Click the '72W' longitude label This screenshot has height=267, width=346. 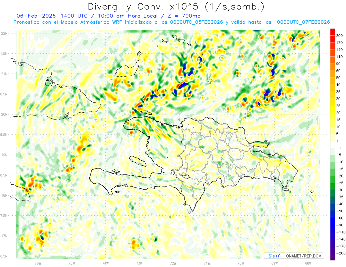173,263
